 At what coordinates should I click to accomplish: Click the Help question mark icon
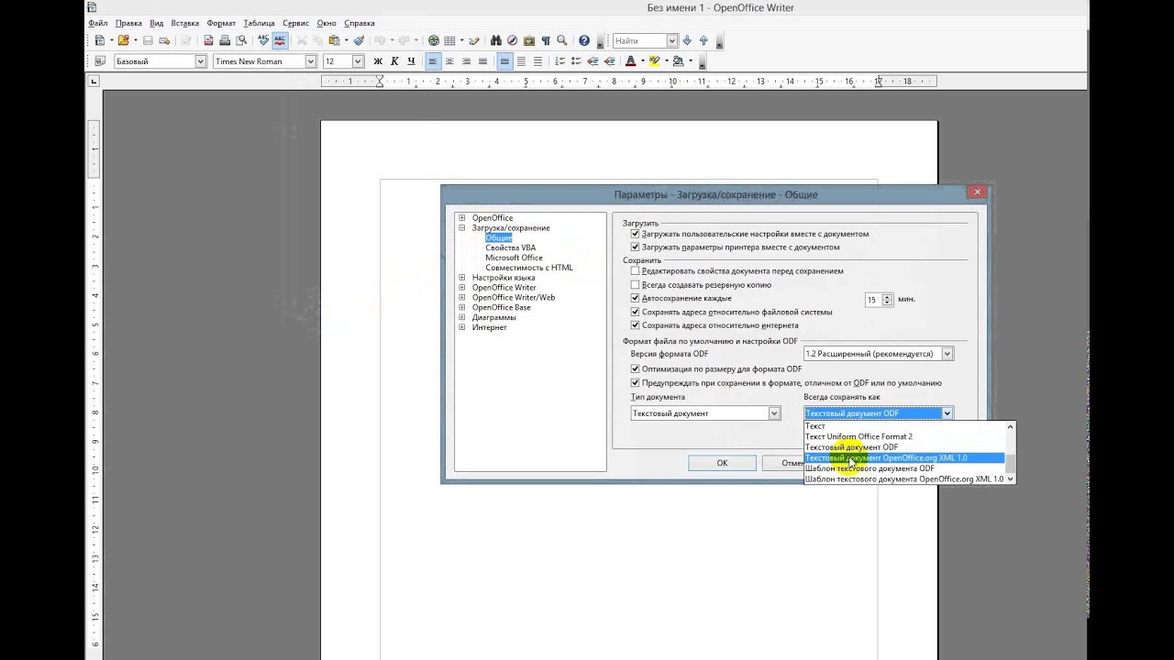[584, 40]
